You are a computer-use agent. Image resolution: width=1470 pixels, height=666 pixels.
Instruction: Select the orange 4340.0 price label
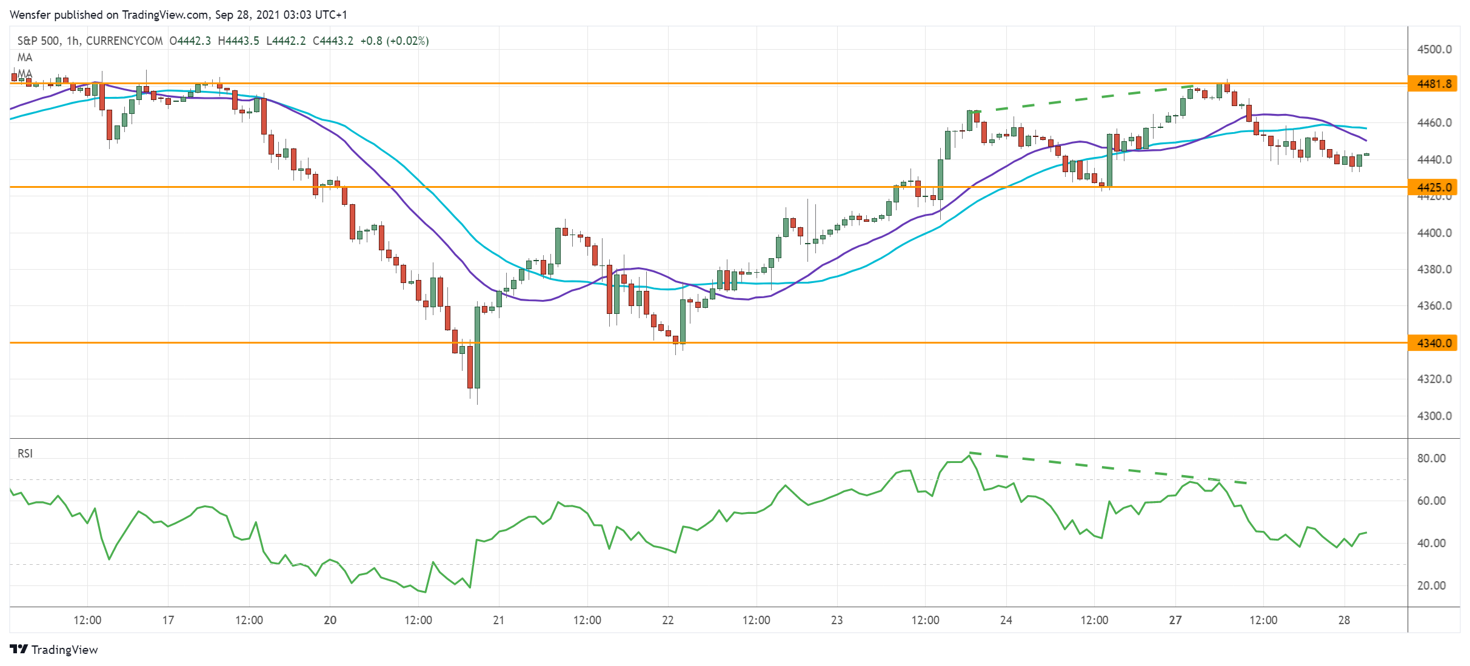1434,343
